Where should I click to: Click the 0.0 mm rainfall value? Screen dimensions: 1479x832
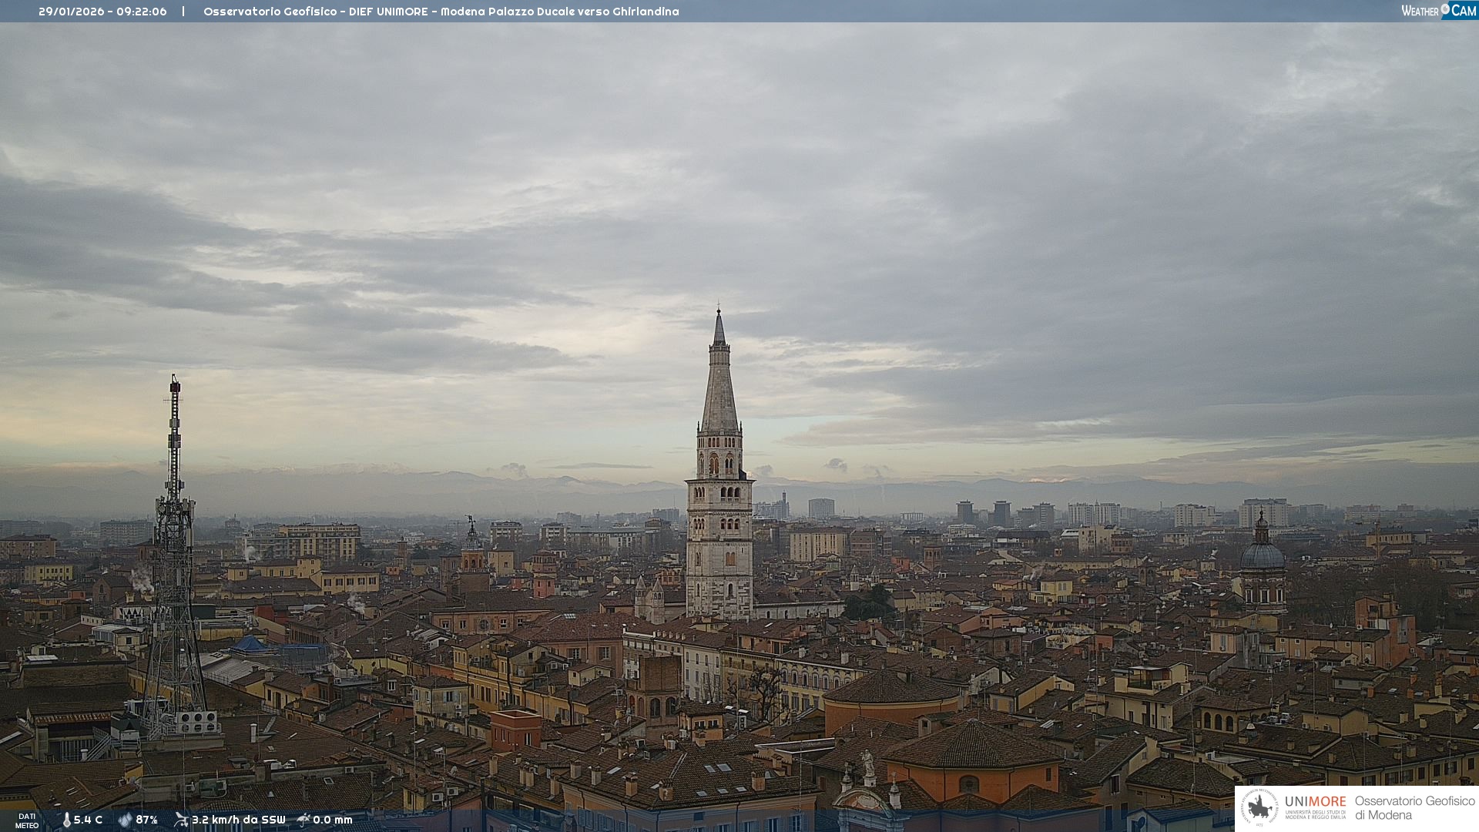click(x=333, y=820)
